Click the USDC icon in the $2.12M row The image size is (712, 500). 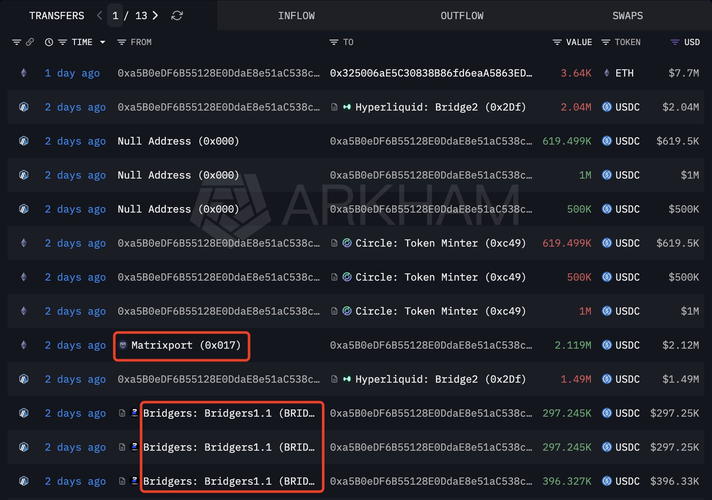[x=607, y=345]
